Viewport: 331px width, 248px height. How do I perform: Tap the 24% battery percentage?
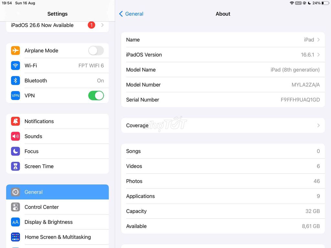coord(316,3)
